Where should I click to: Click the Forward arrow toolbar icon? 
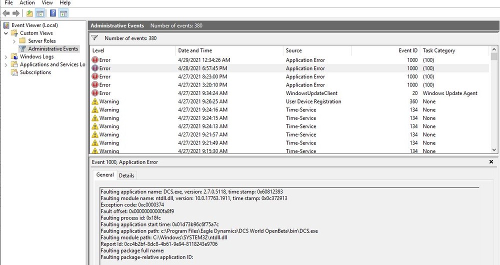16,13
